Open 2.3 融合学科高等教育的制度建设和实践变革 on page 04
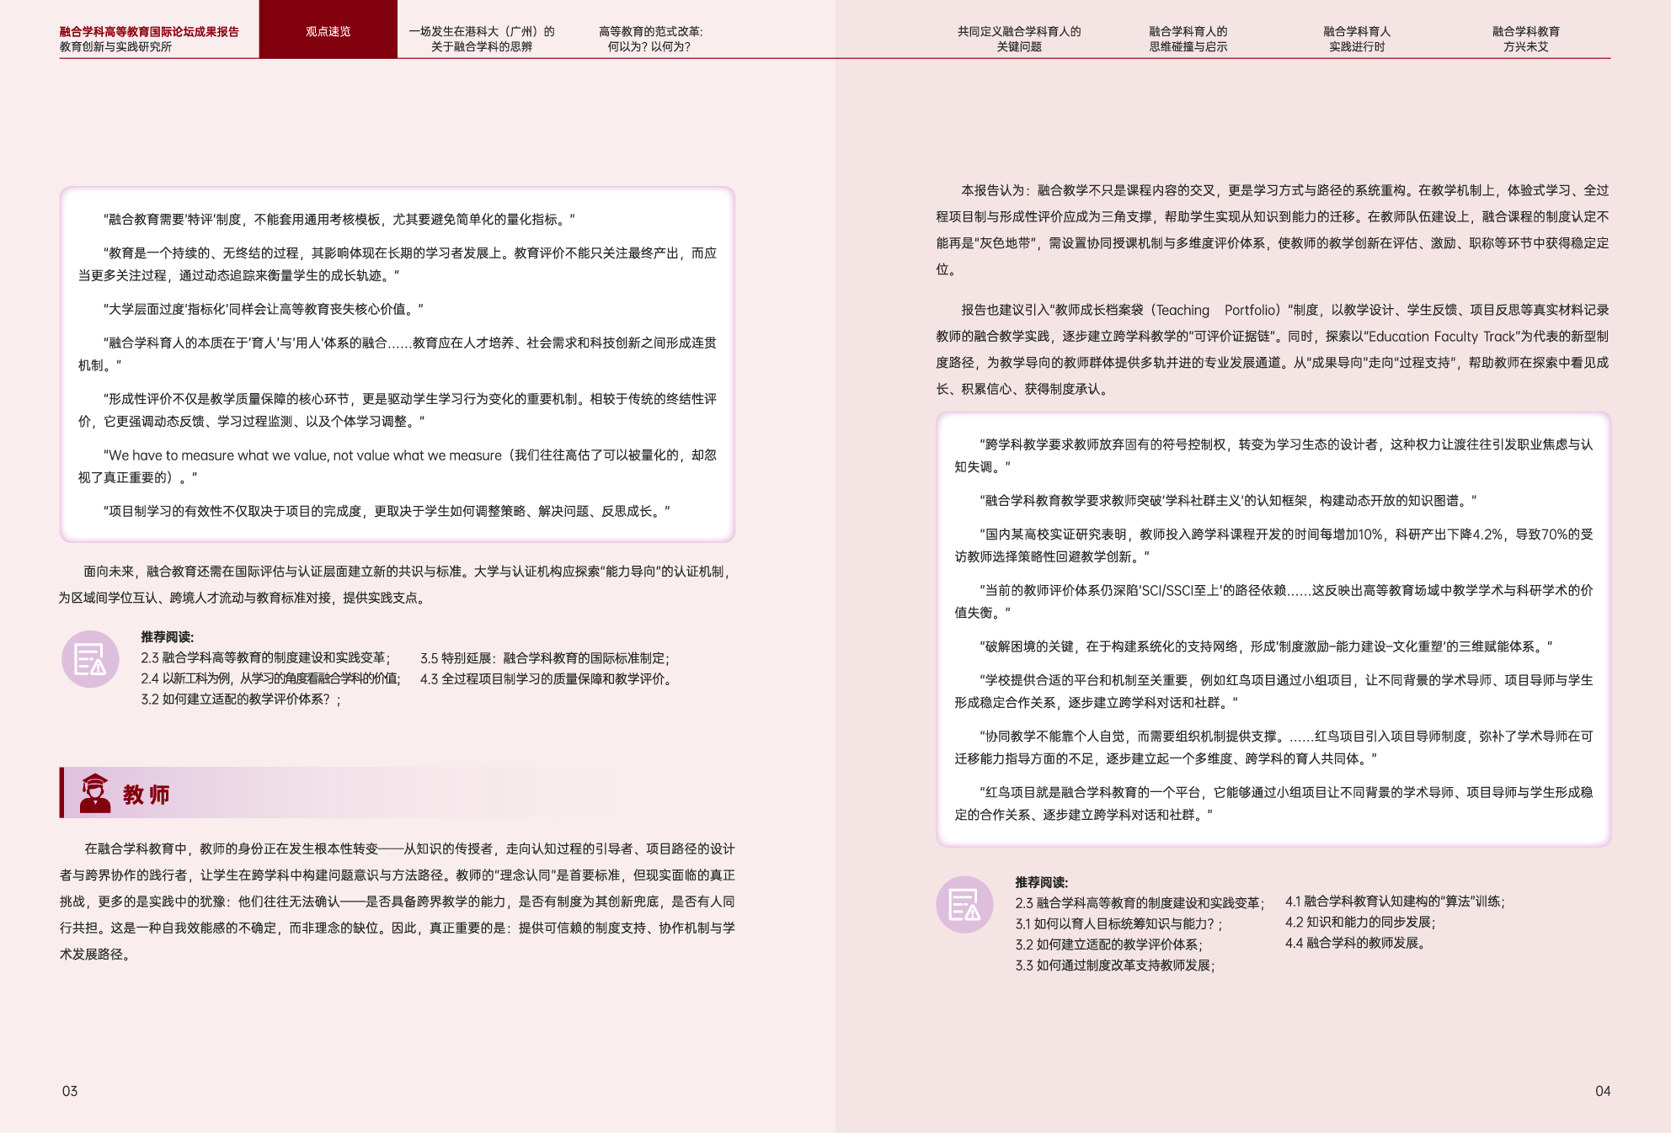The image size is (1671, 1133). pos(1140,902)
